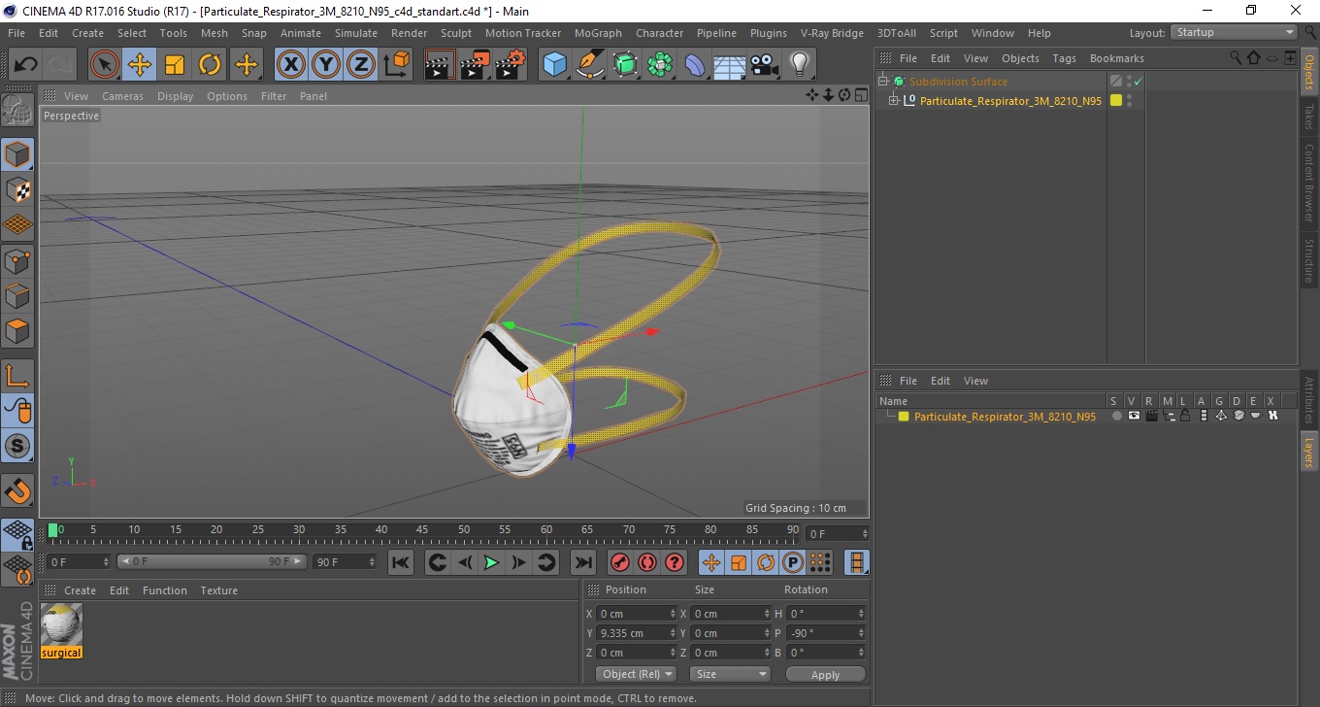Toggle the layer lock icon
The width and height of the screenshot is (1320, 707).
point(1185,416)
